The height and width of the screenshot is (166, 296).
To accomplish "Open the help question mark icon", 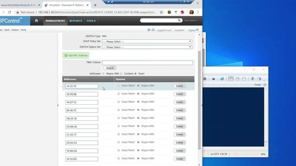I will pyautogui.click(x=149, y=30).
